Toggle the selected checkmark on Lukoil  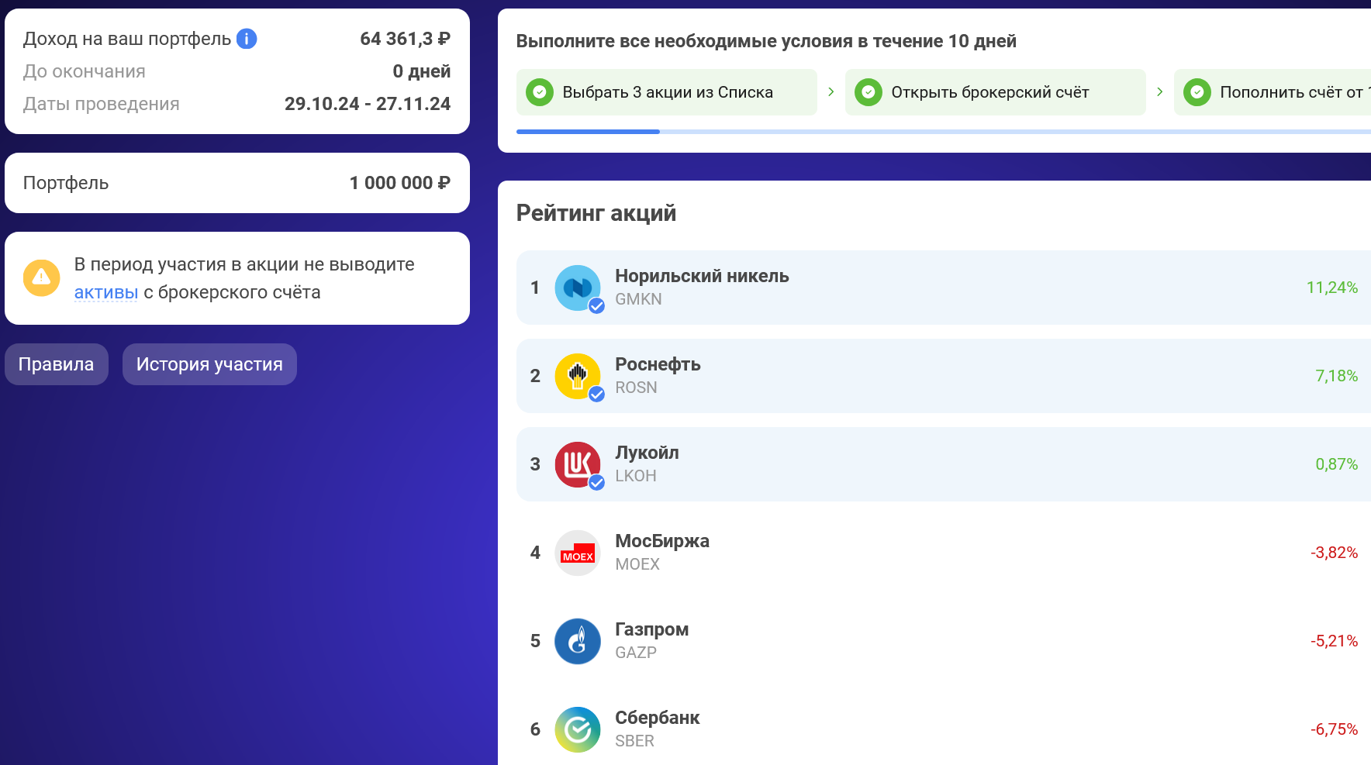596,483
